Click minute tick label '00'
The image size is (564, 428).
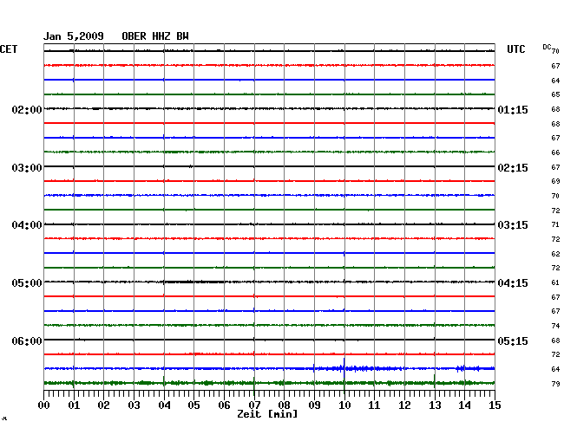pyautogui.click(x=44, y=405)
